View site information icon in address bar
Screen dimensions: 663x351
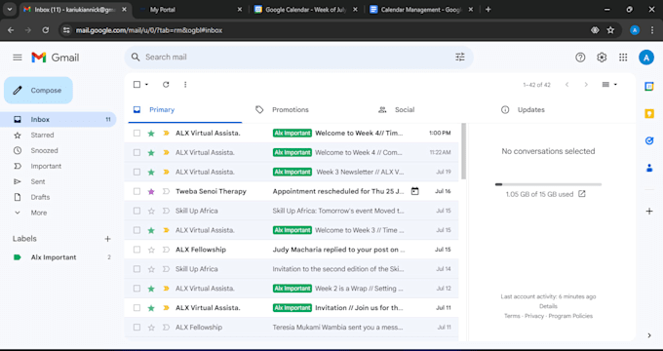pyautogui.click(x=66, y=30)
